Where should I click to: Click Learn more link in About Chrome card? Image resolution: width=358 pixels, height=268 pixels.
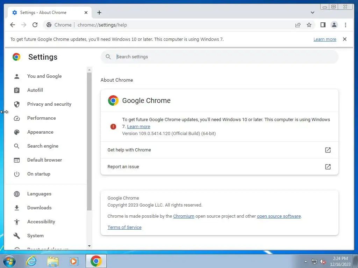138,126
